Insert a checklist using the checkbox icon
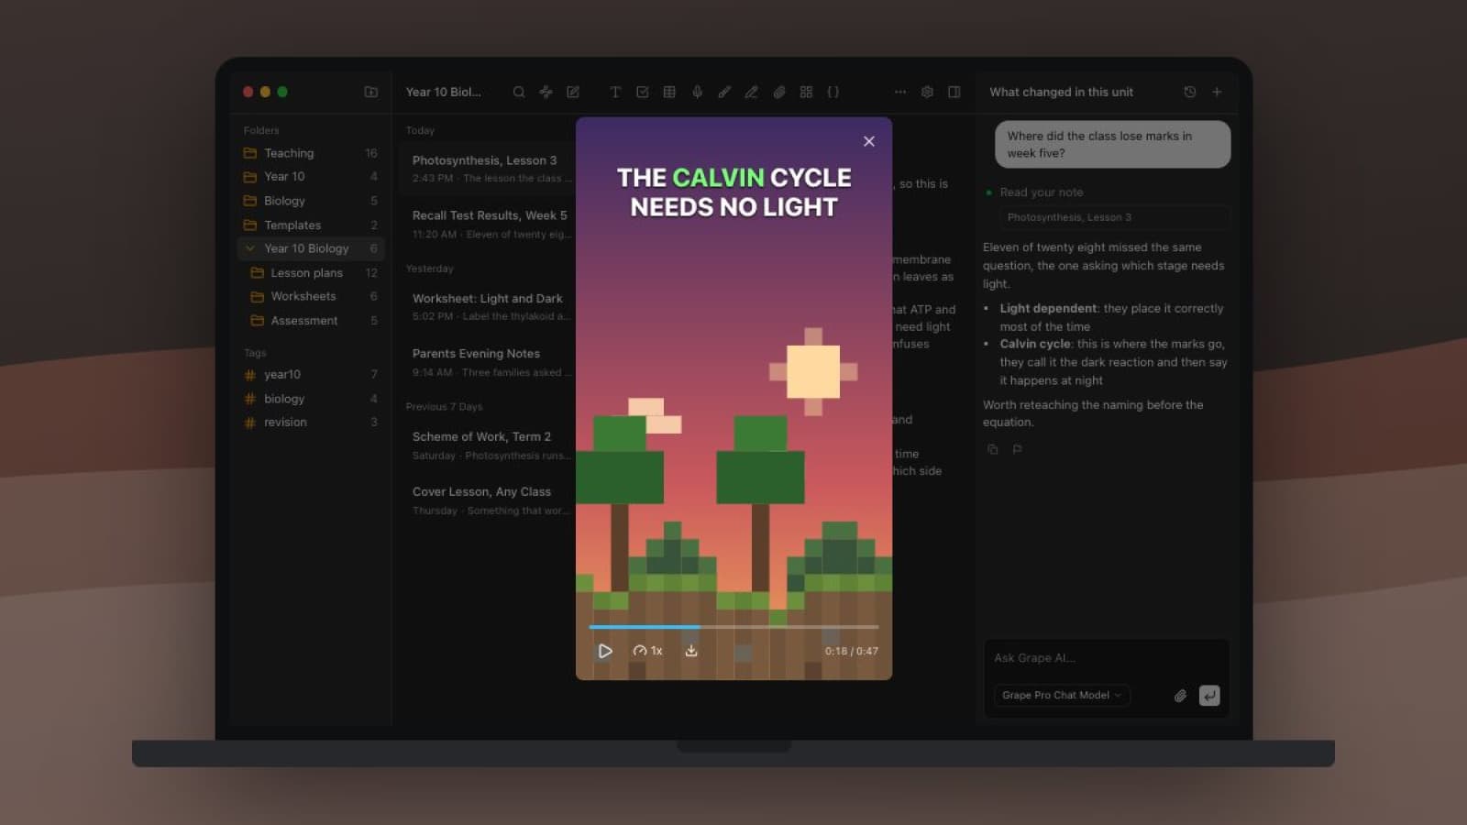The image size is (1467, 825). pos(643,92)
